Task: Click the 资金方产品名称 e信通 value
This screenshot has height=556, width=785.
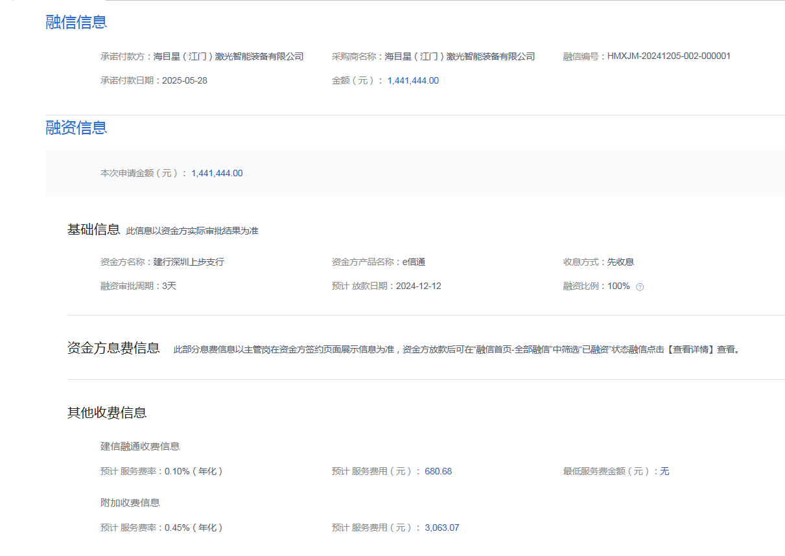Action: coord(414,262)
